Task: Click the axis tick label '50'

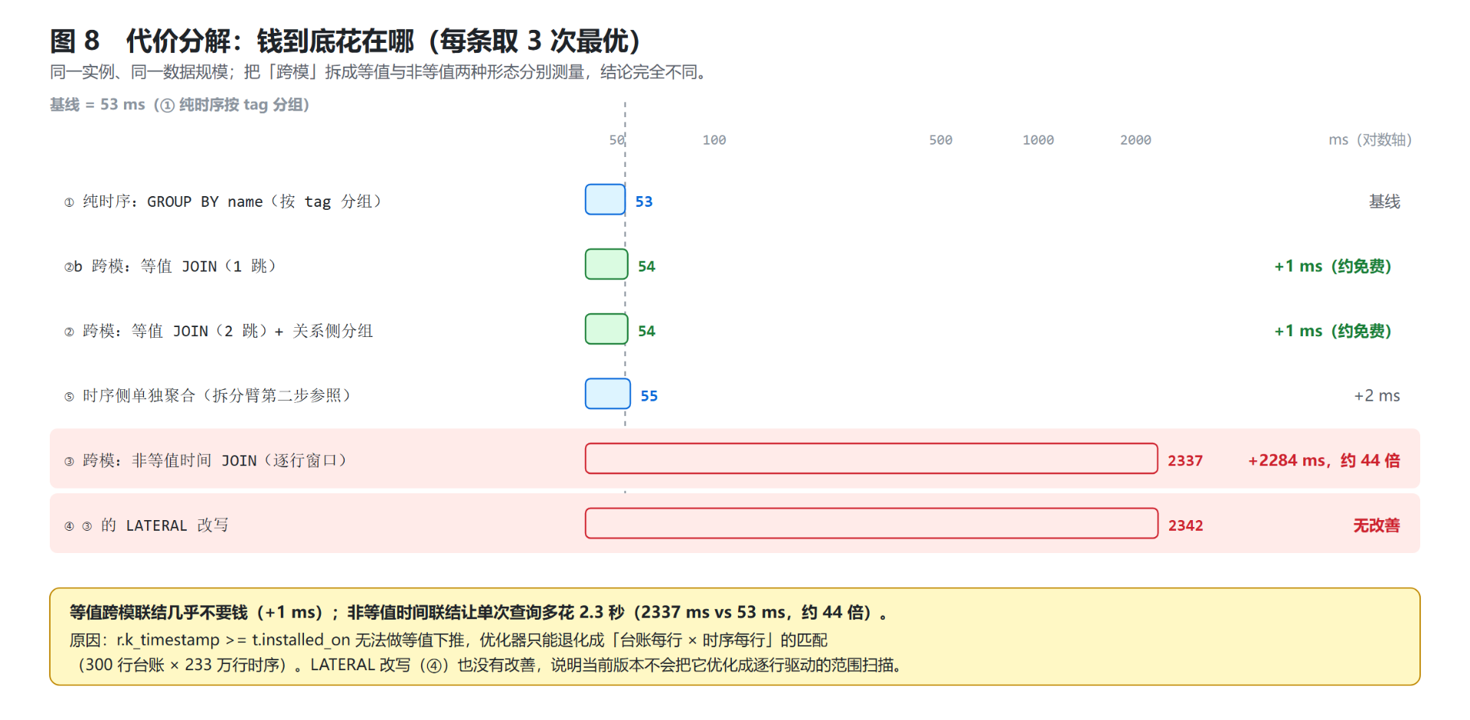Action: pos(617,140)
